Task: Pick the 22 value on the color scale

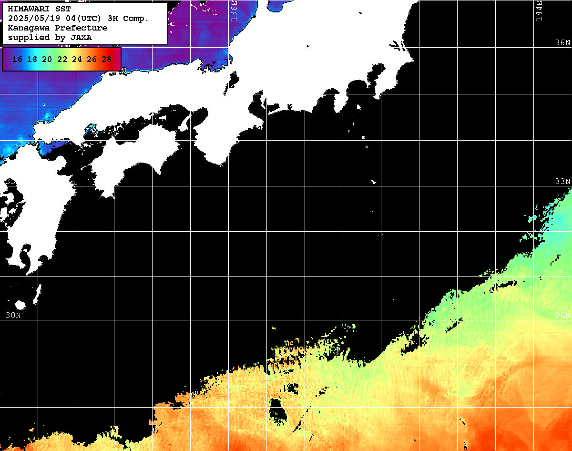Action: click(62, 60)
